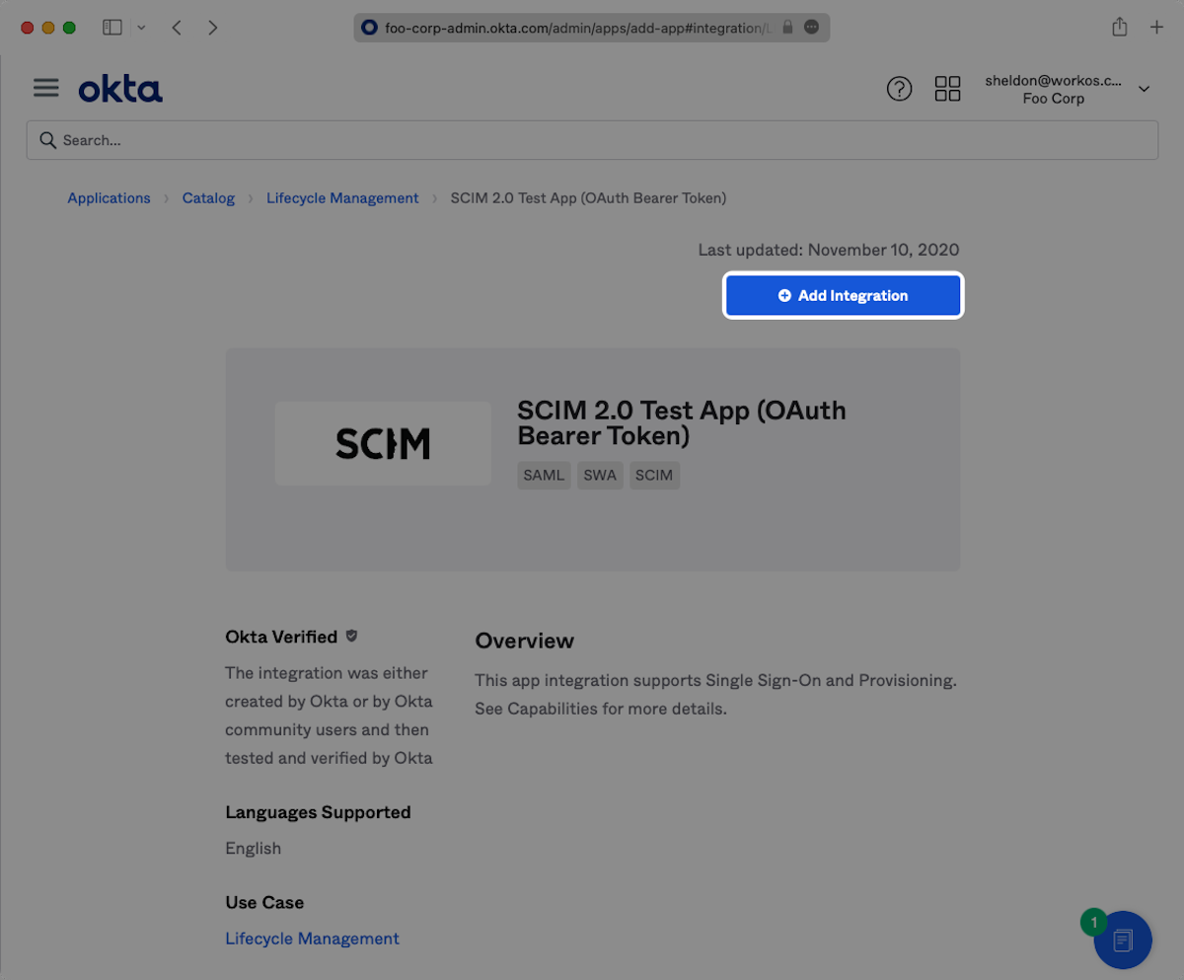Go forward with the browser forward arrow

click(x=213, y=28)
